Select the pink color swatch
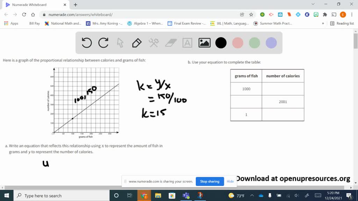This screenshot has width=358, height=201. coord(237,43)
